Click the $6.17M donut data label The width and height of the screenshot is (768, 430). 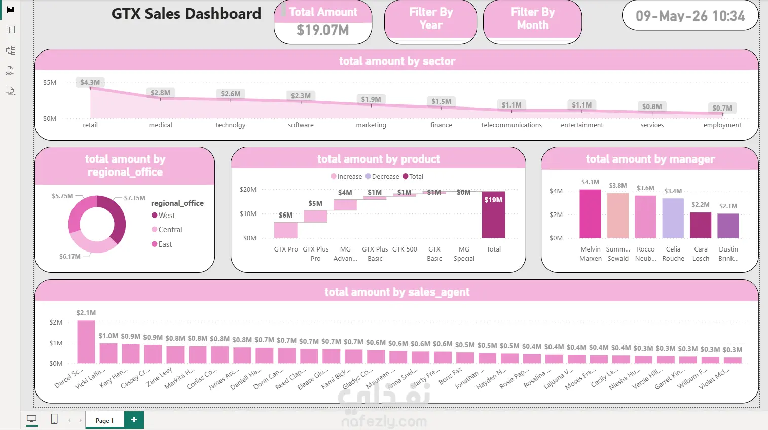(x=70, y=257)
